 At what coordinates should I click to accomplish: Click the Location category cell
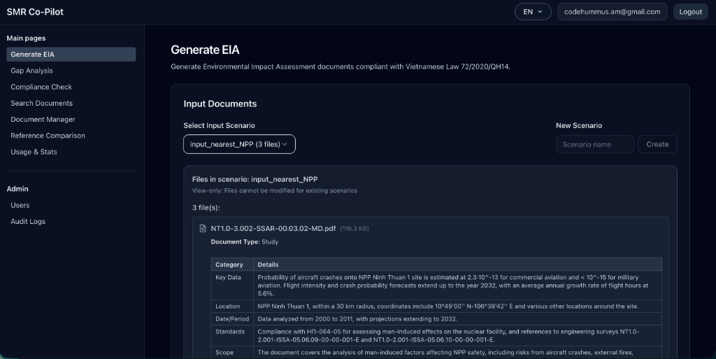232,307
